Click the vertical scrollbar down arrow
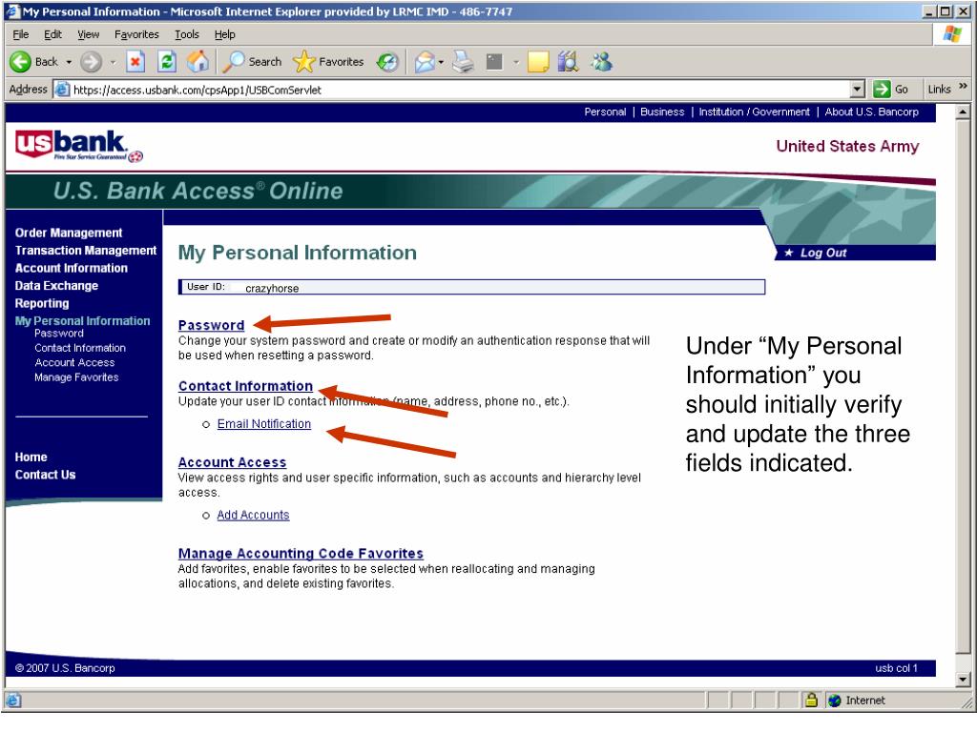 click(x=963, y=679)
